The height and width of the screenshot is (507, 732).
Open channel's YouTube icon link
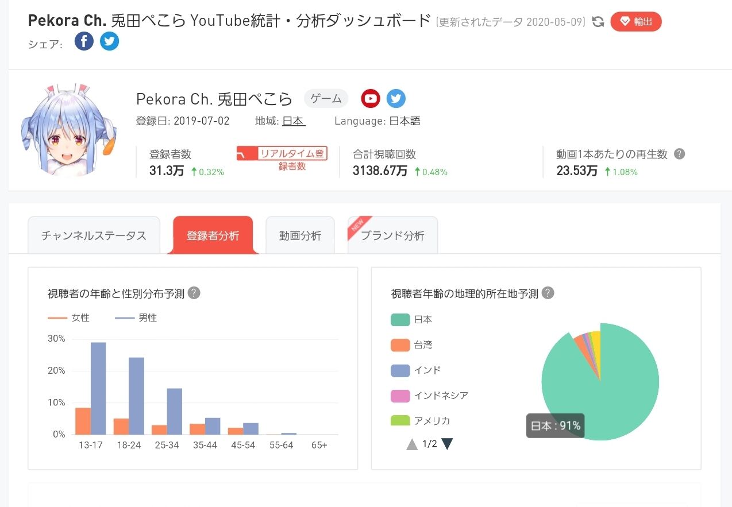(371, 99)
